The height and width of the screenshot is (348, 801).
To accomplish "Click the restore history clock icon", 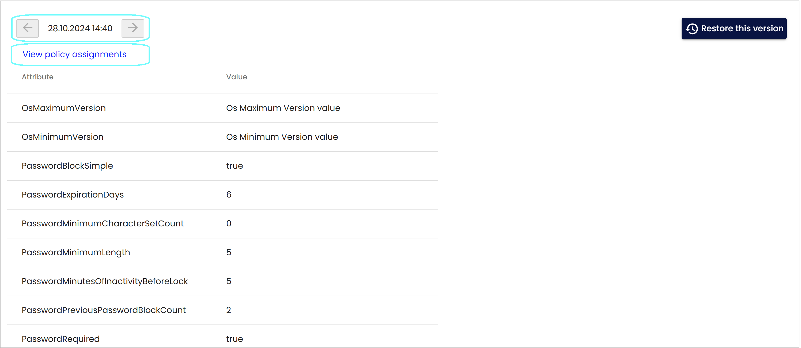I will point(692,29).
